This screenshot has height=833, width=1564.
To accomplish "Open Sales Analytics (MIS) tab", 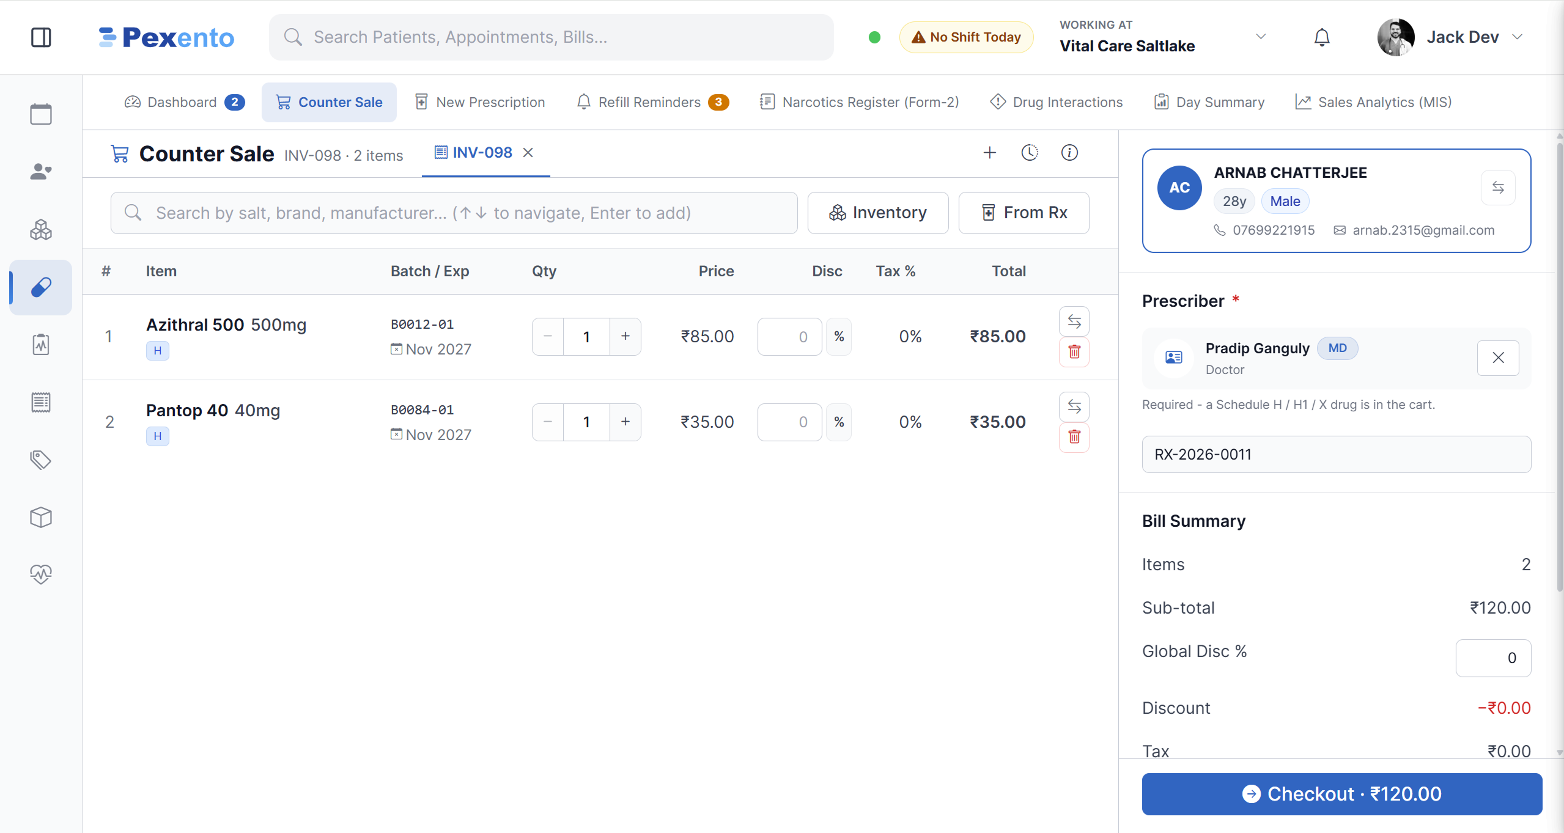I will [x=1373, y=102].
